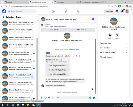
Task: Record a voice clip with the microphone icon
Action: pyautogui.click(x=42, y=98)
